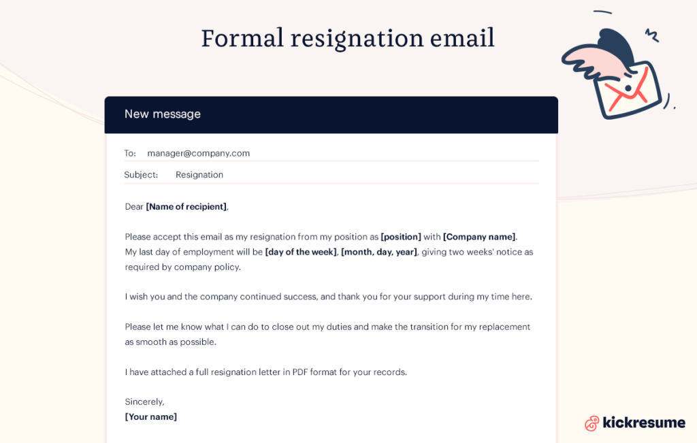Viewport: 697px width, 443px height.
Task: Click the Subject field reading Resignation
Action: pos(331,175)
